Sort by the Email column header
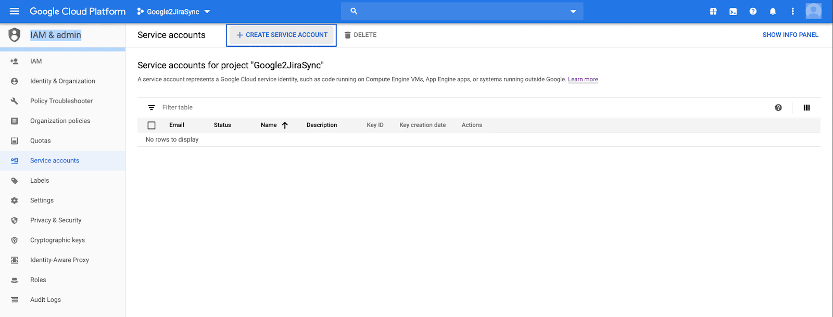This screenshot has width=833, height=317. [x=176, y=125]
